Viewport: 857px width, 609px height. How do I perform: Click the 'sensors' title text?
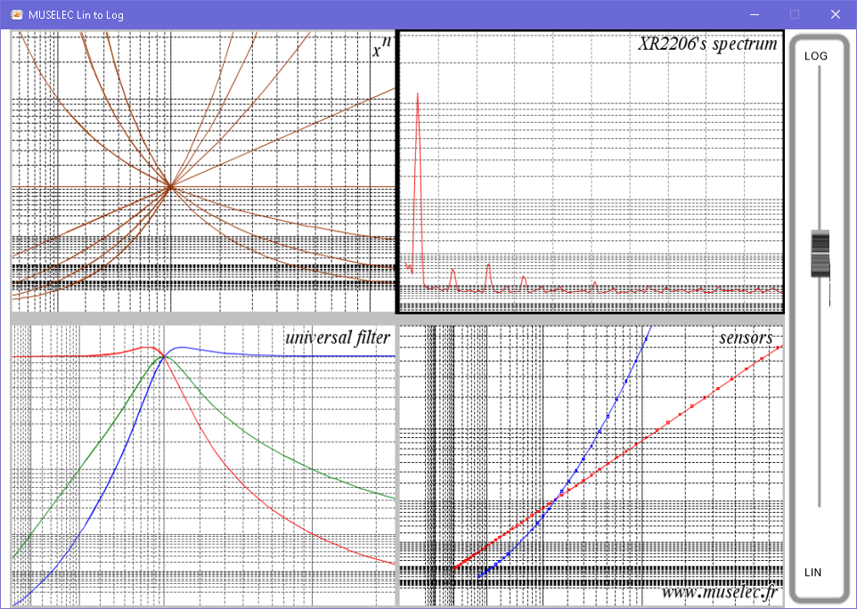[746, 337]
